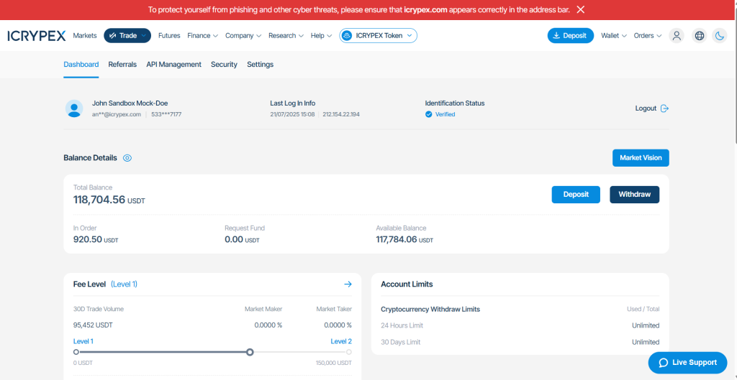Click the 150,000 USDT slider end label
The image size is (737, 380).
[x=334, y=363]
